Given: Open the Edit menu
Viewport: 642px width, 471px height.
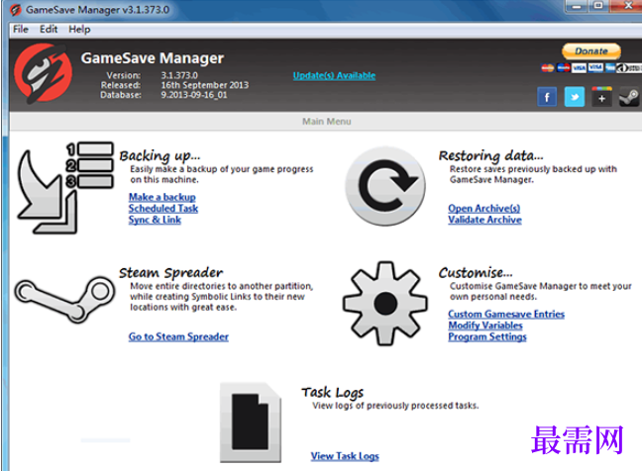Looking at the screenshot, I should coord(49,30).
